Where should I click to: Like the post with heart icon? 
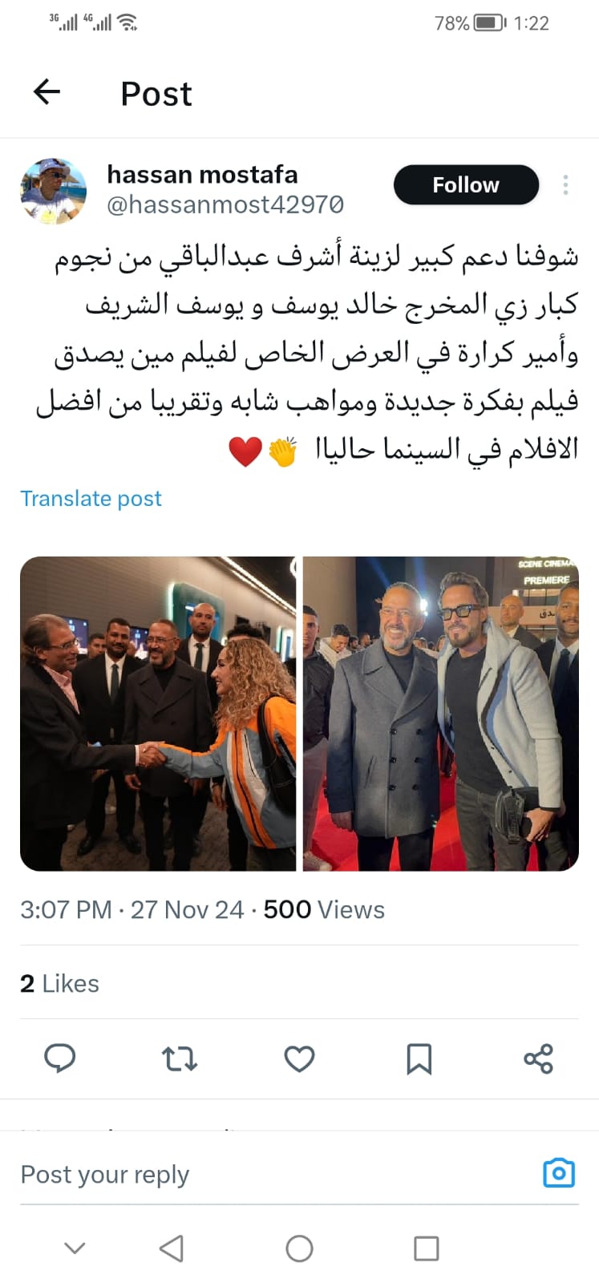point(299,1058)
